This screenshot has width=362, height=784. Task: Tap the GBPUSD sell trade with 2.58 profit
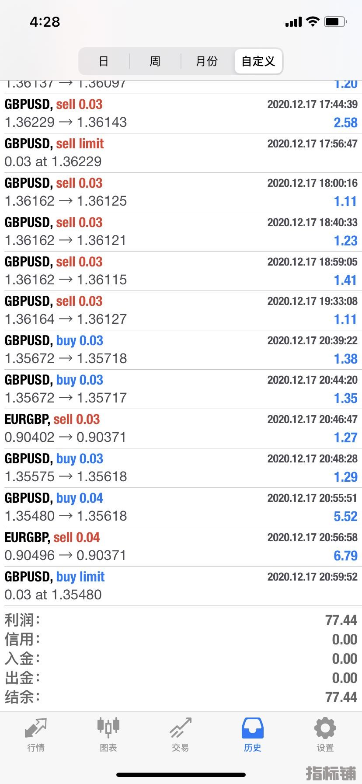pyautogui.click(x=181, y=113)
